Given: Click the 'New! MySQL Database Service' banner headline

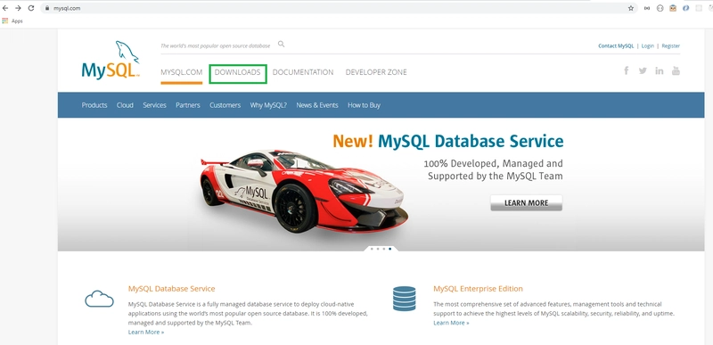Looking at the screenshot, I should tap(448, 141).
